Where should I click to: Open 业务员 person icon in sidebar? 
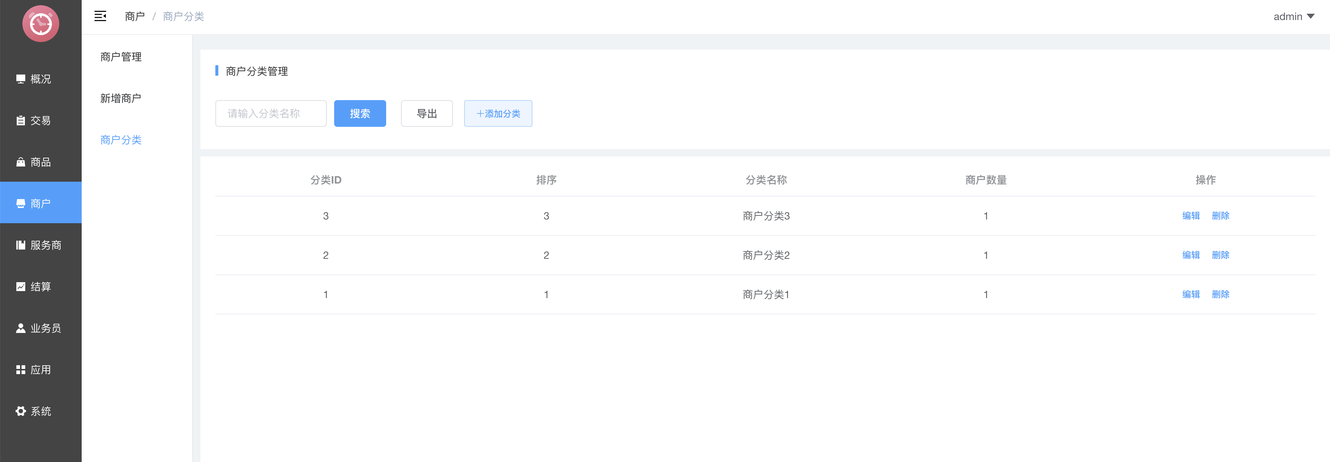click(21, 328)
